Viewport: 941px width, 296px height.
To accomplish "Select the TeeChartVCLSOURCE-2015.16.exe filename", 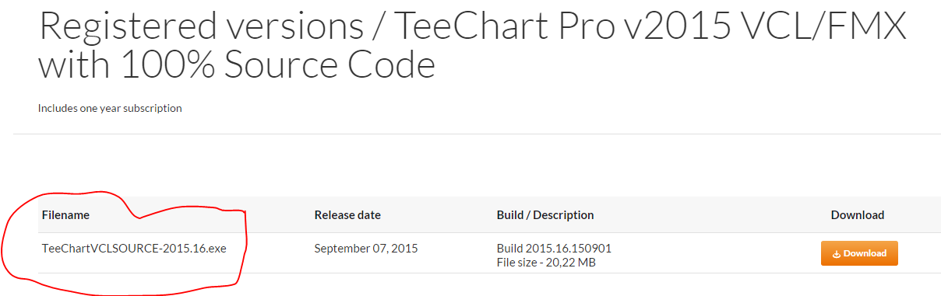I will tap(134, 249).
